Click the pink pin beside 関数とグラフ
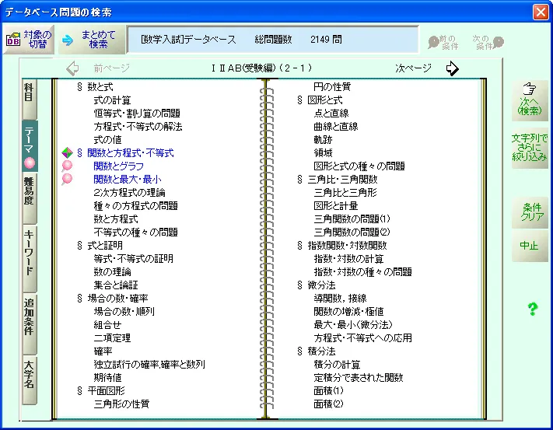Screen dimensions: 553x430 tap(67, 166)
